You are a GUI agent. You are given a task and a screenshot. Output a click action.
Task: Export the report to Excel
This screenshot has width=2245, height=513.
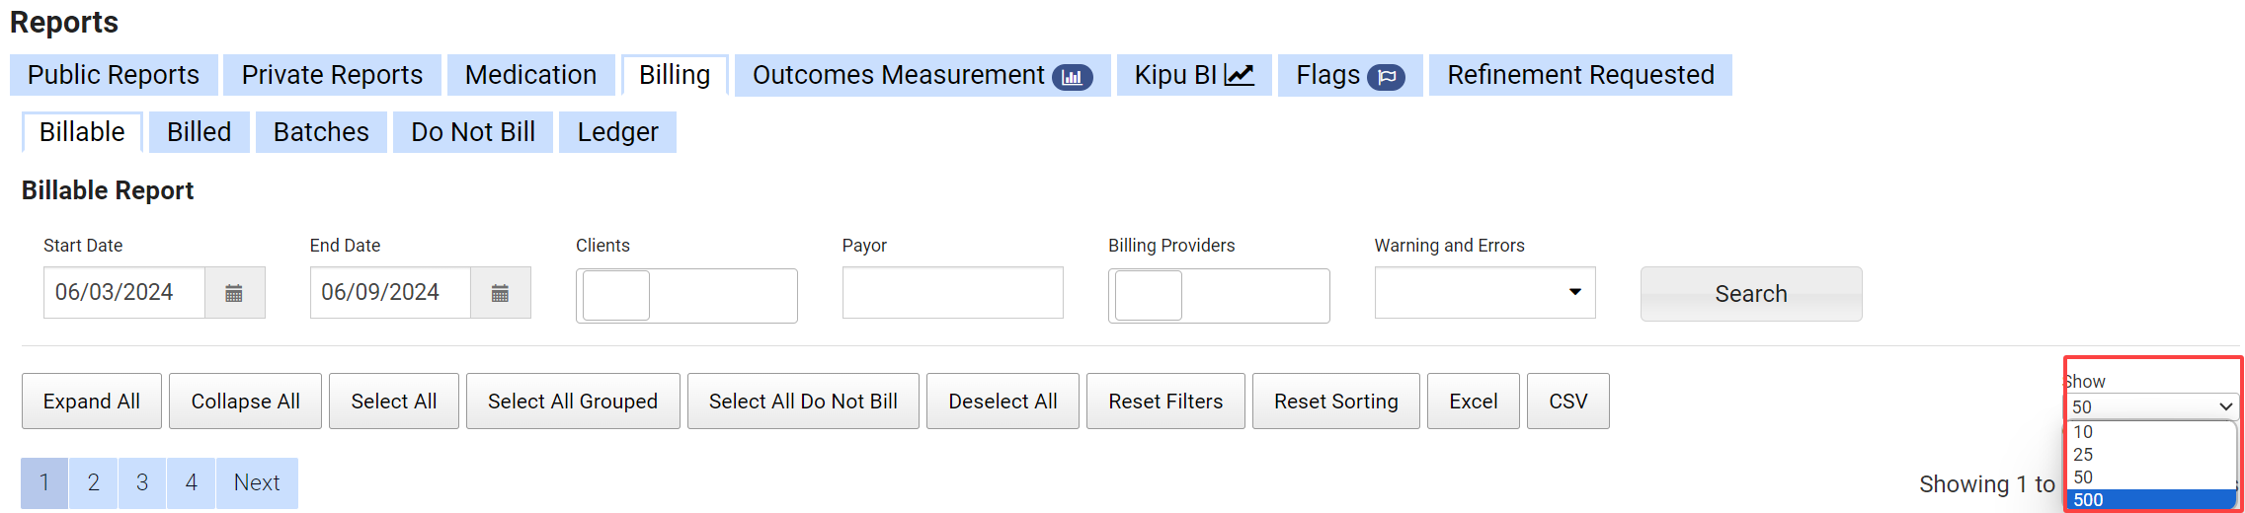[1473, 402]
